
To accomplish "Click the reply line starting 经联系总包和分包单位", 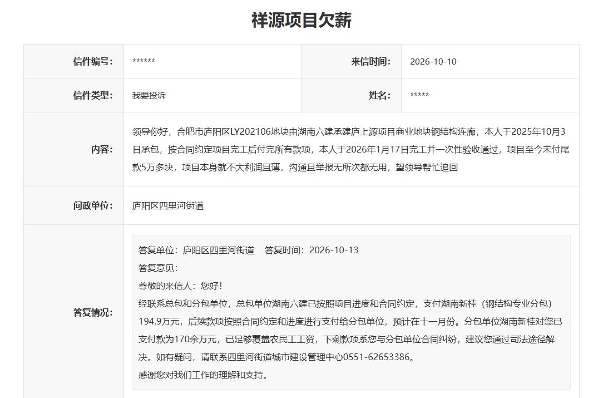I will point(345,304).
